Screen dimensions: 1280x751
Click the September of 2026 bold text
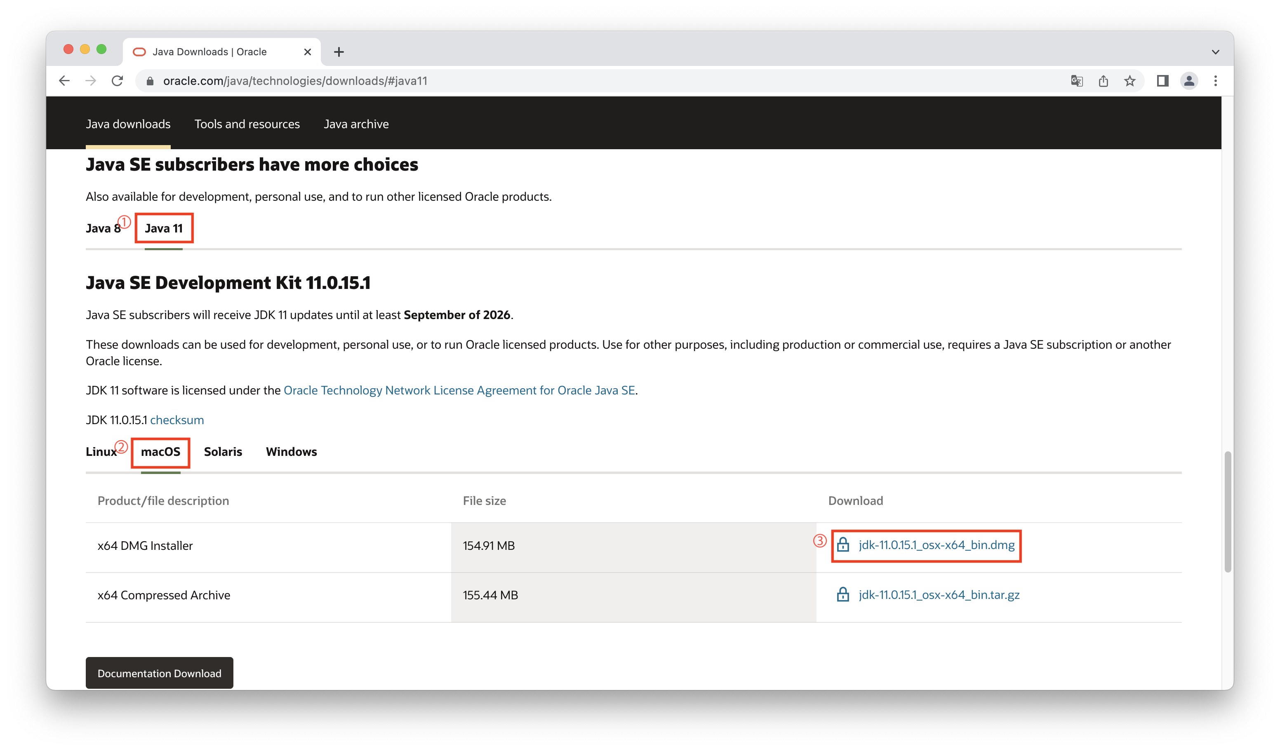point(456,315)
